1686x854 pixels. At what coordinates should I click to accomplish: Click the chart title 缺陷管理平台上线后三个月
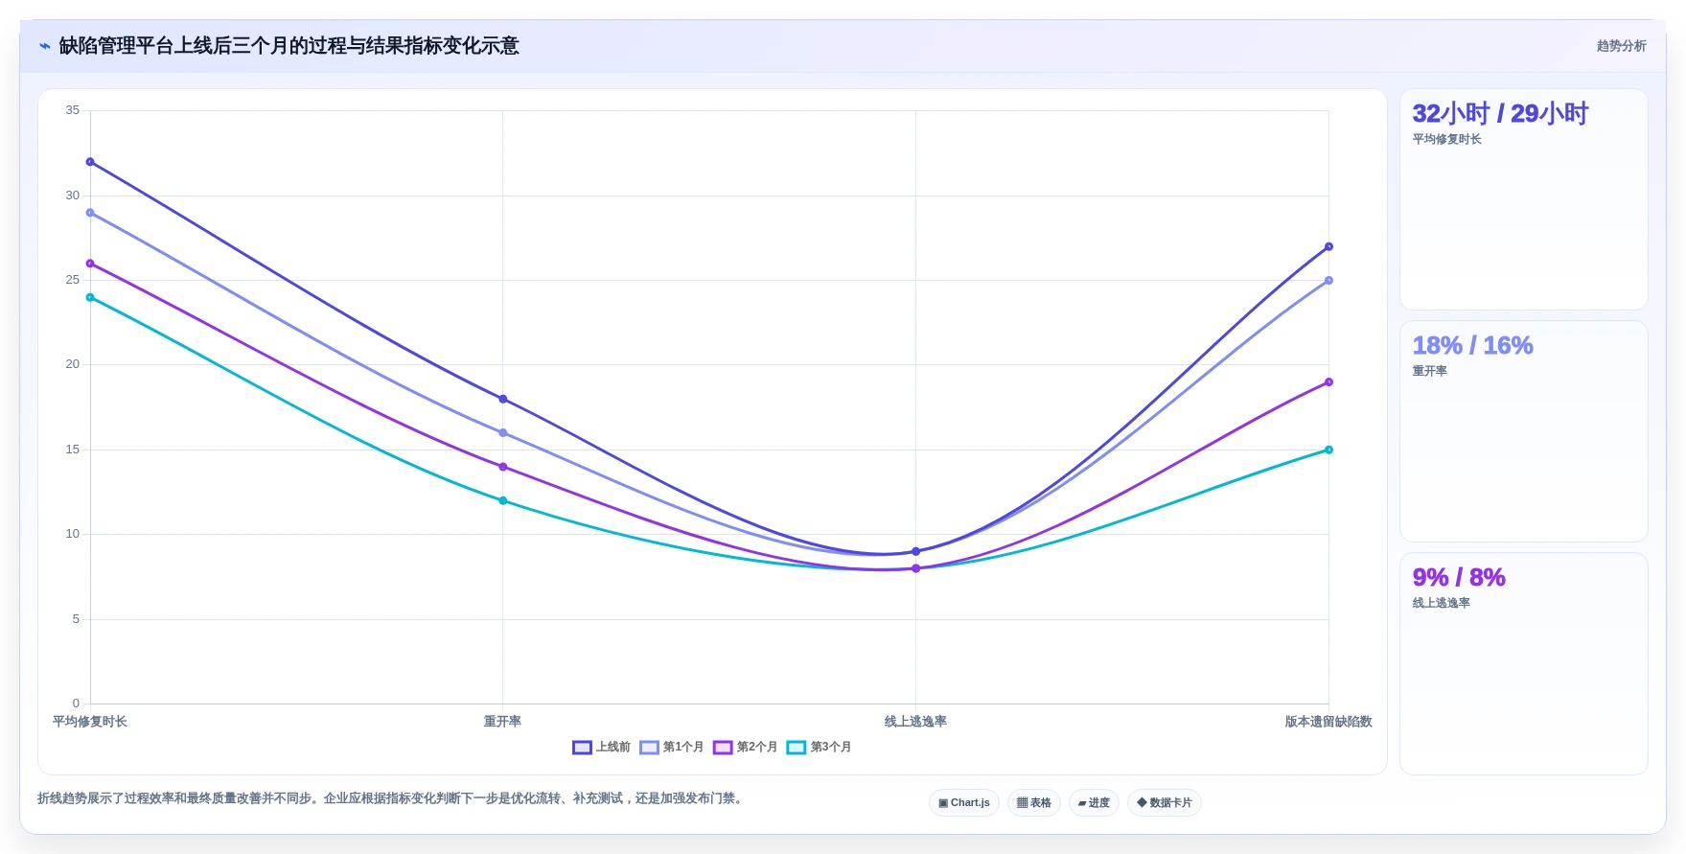(289, 46)
